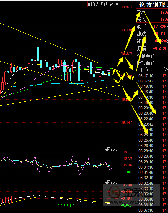Select the 08:29:10 tick row
This screenshot has width=168, height=213.
coord(152,162)
